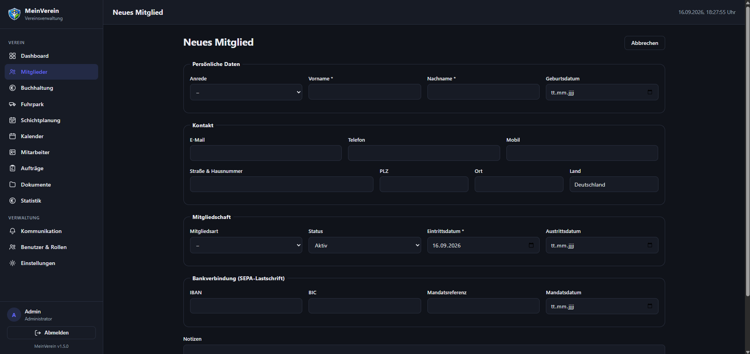Click the Vorname input field

pyautogui.click(x=364, y=92)
